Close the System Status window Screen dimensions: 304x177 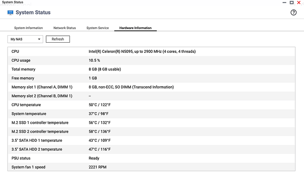(x=300, y=3)
